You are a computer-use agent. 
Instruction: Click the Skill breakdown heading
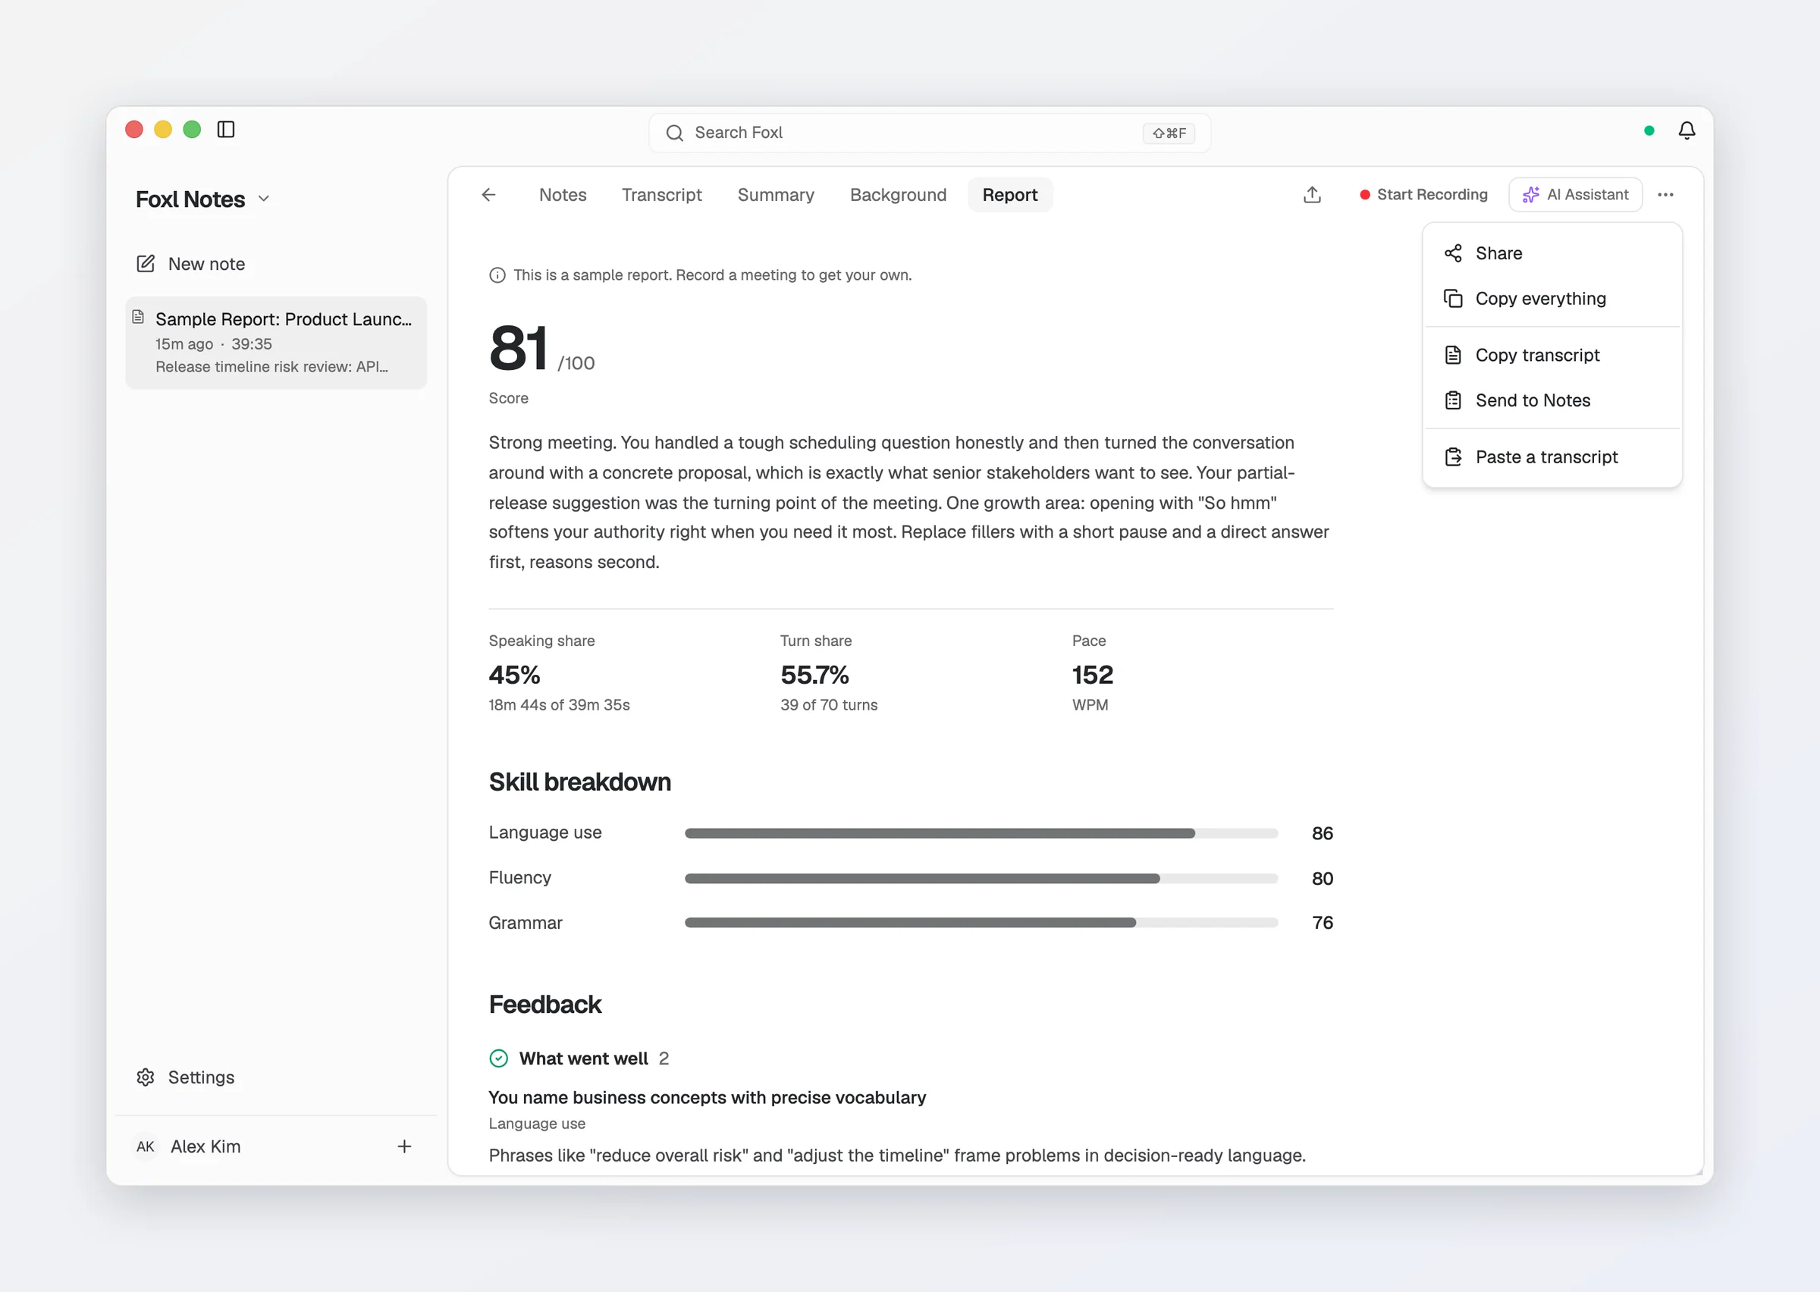tap(580, 782)
